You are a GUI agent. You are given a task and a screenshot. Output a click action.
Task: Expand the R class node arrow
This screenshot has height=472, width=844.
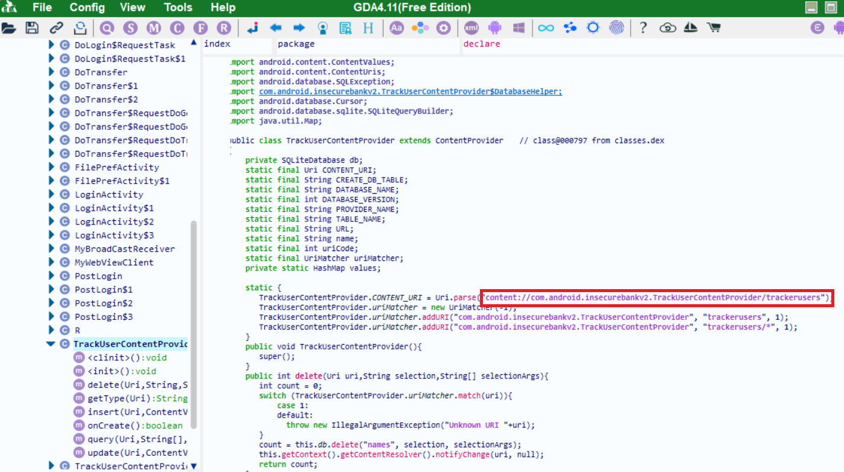click(x=51, y=330)
